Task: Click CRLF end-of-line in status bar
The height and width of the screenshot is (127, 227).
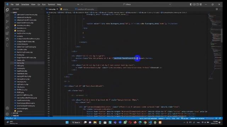Action: (173, 119)
